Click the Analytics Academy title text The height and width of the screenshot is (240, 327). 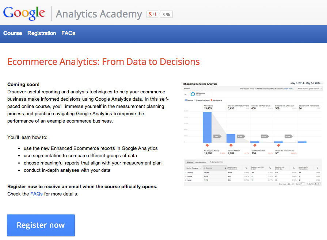99,14
